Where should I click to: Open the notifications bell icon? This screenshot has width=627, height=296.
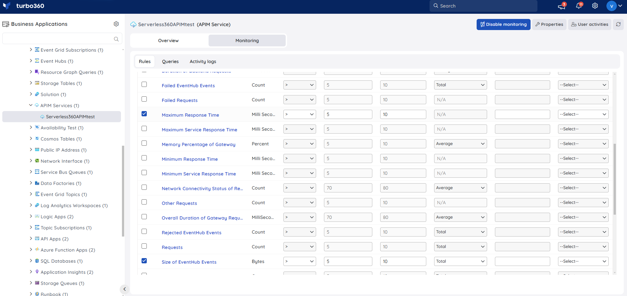[579, 6]
